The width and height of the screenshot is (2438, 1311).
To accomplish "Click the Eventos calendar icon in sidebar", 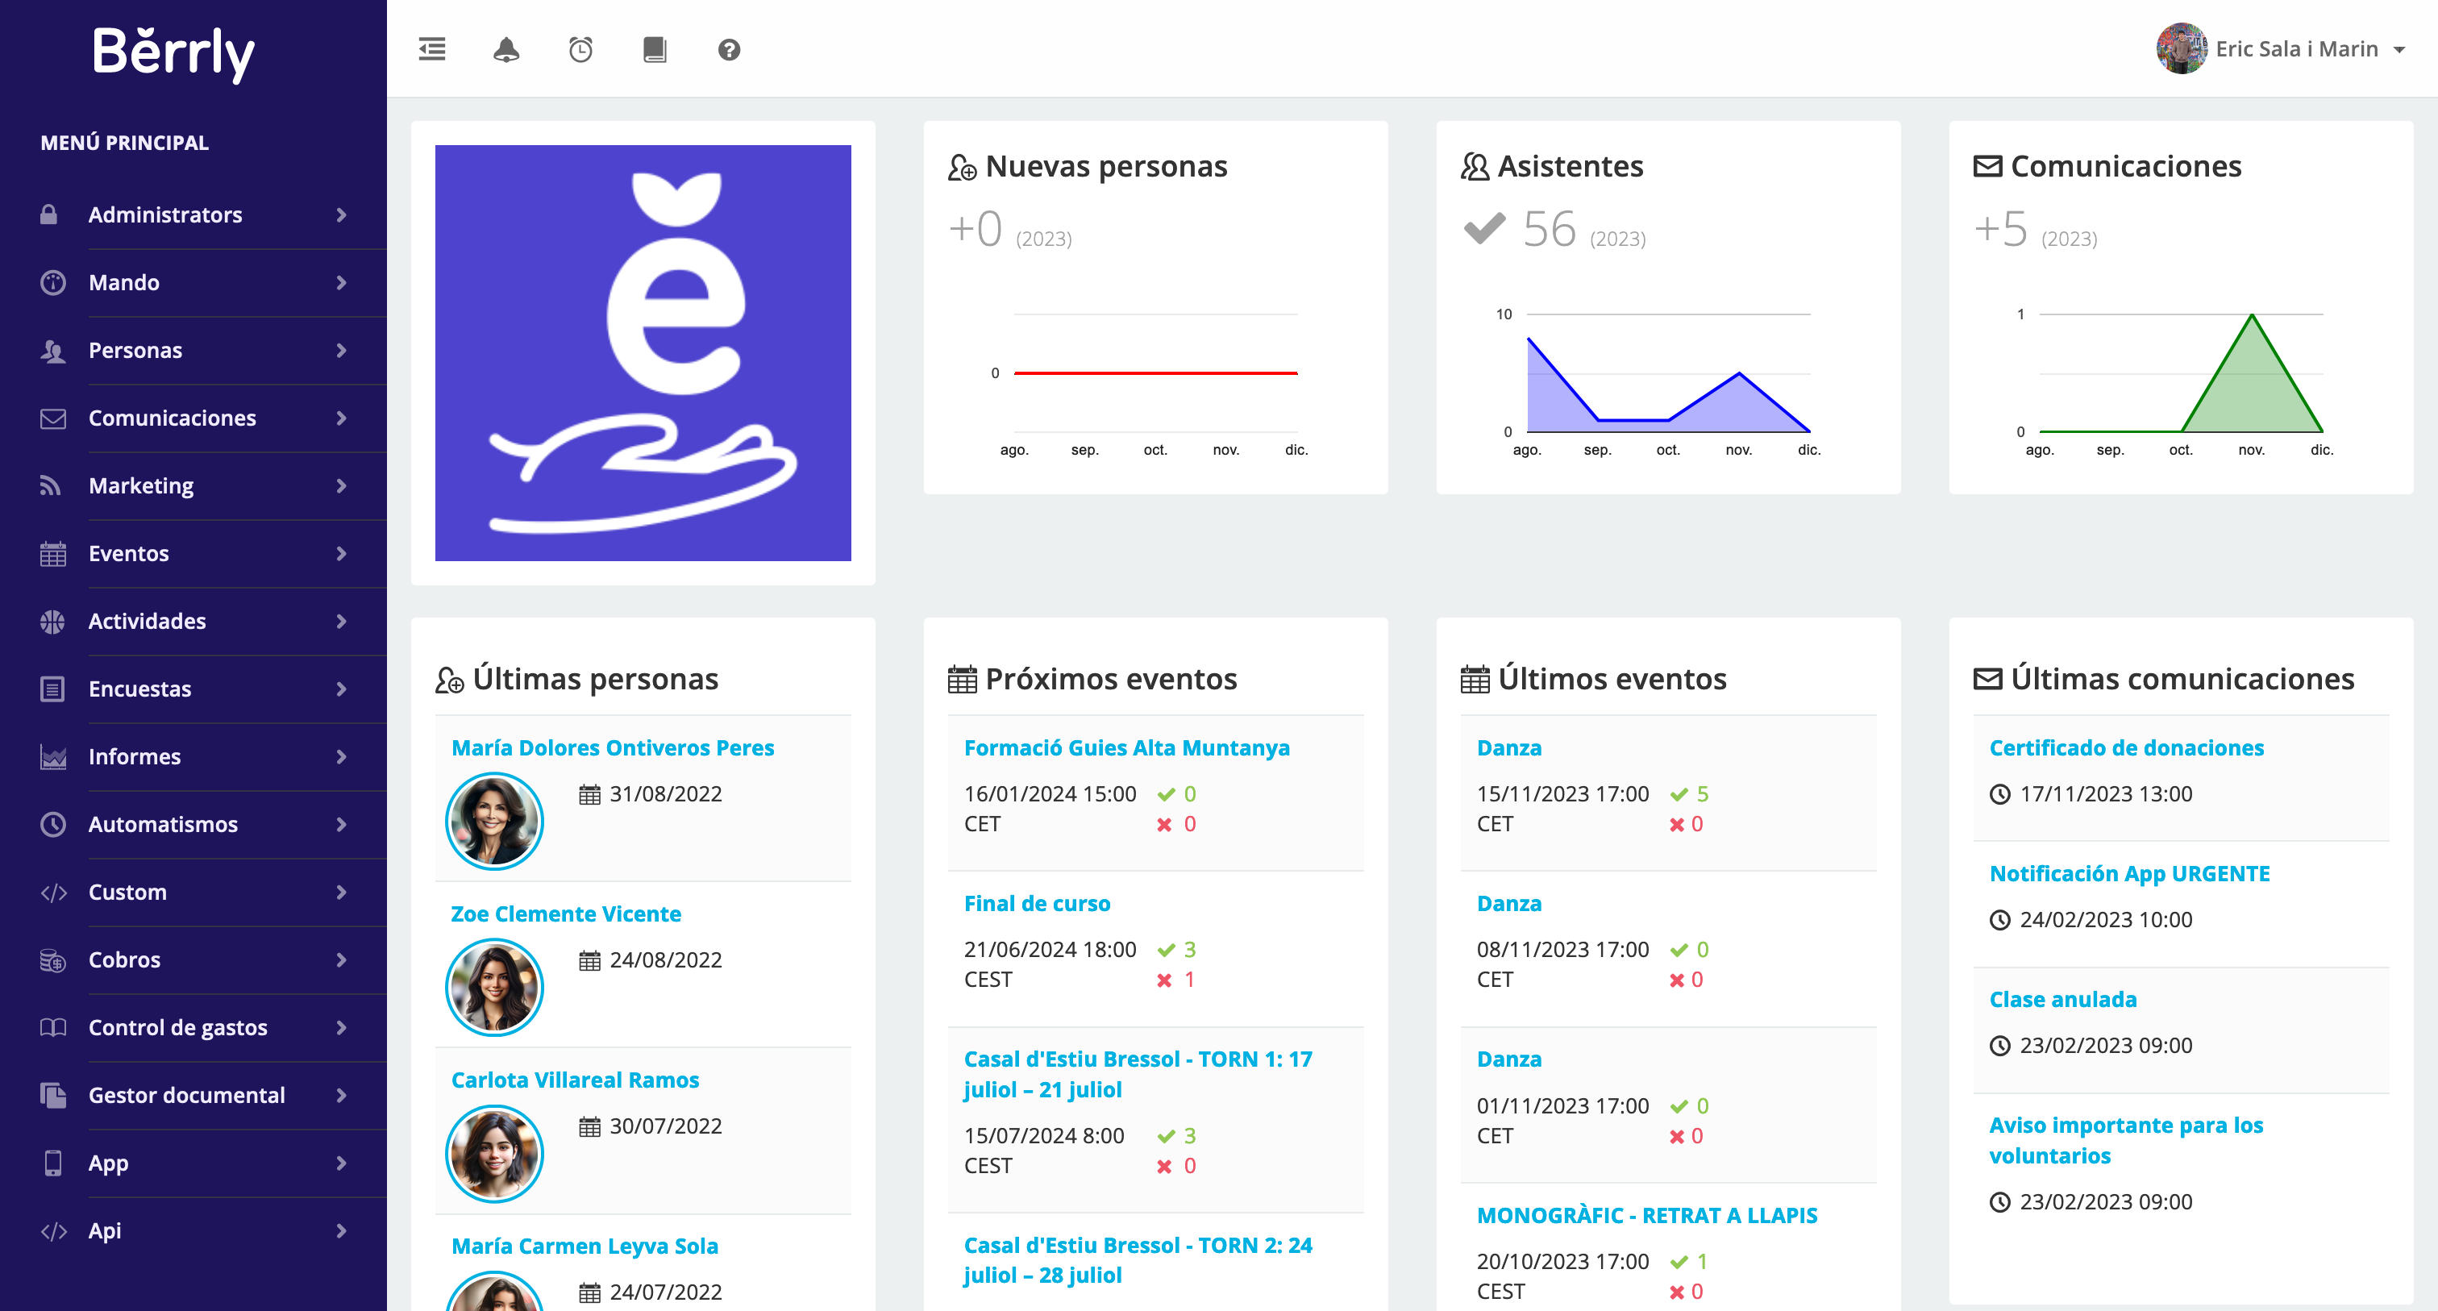I will [x=52, y=553].
